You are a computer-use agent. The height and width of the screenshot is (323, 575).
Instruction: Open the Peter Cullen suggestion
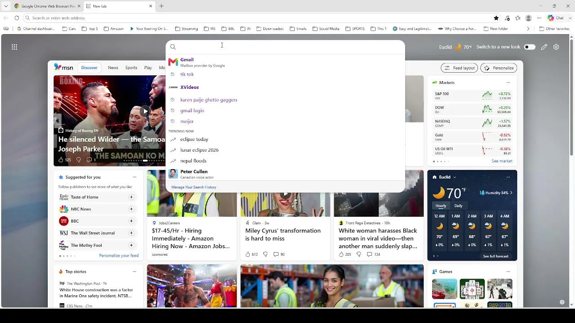[x=285, y=174]
